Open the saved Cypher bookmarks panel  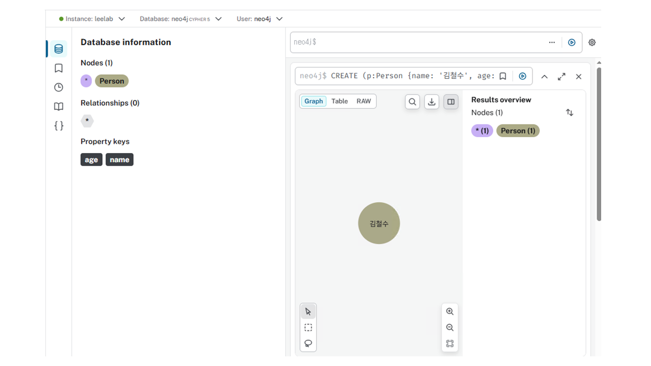58,68
